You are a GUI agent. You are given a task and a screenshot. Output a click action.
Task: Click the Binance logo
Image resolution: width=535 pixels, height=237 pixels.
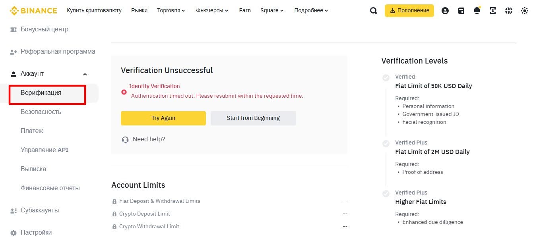coord(33,11)
